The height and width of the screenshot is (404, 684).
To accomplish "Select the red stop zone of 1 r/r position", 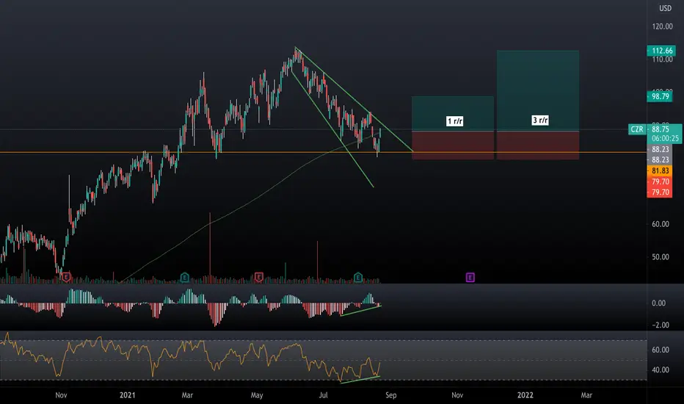I will 453,145.
